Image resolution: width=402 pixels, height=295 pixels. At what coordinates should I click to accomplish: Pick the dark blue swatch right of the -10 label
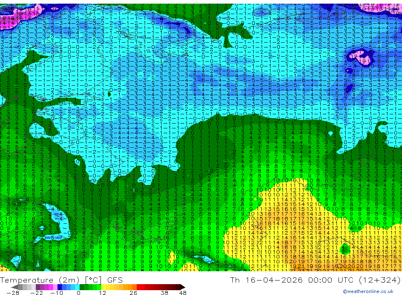coord(59,287)
